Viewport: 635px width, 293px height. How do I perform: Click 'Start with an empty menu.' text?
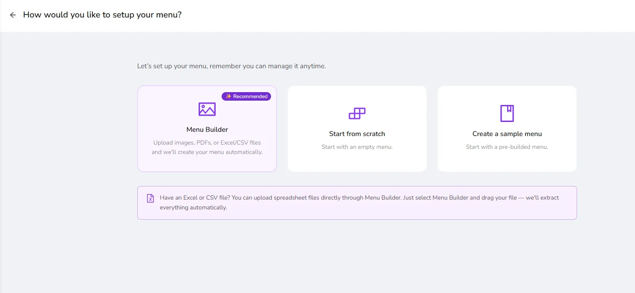pyautogui.click(x=357, y=147)
